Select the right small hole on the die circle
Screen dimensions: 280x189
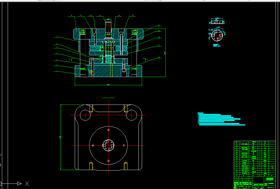(124, 145)
